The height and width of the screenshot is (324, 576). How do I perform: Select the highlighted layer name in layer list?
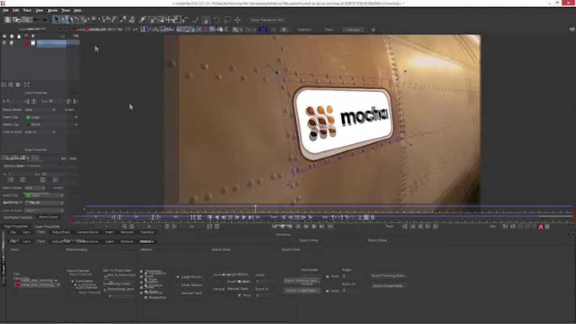tap(51, 43)
